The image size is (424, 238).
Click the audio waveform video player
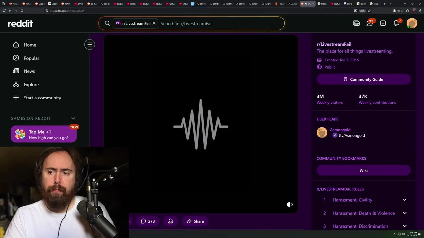(201, 124)
